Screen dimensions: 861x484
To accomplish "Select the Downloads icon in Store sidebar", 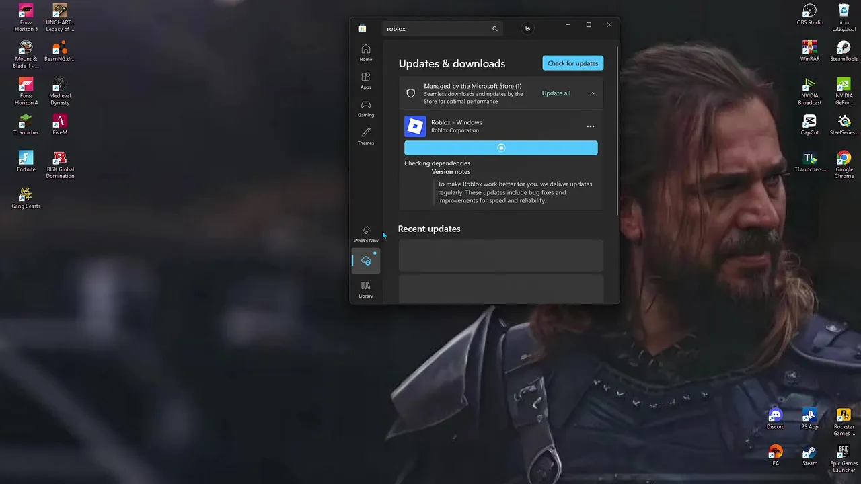I will tap(366, 261).
